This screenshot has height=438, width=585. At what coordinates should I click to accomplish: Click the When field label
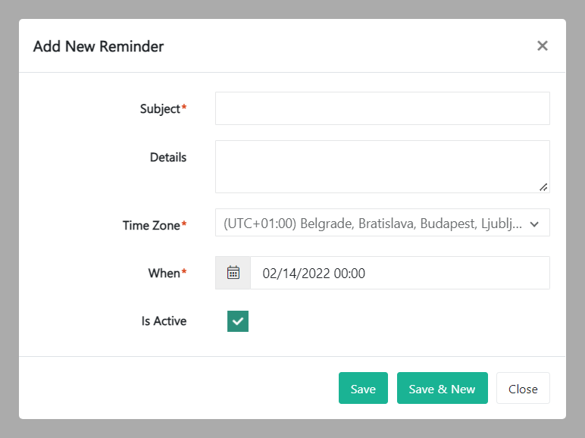[164, 273]
